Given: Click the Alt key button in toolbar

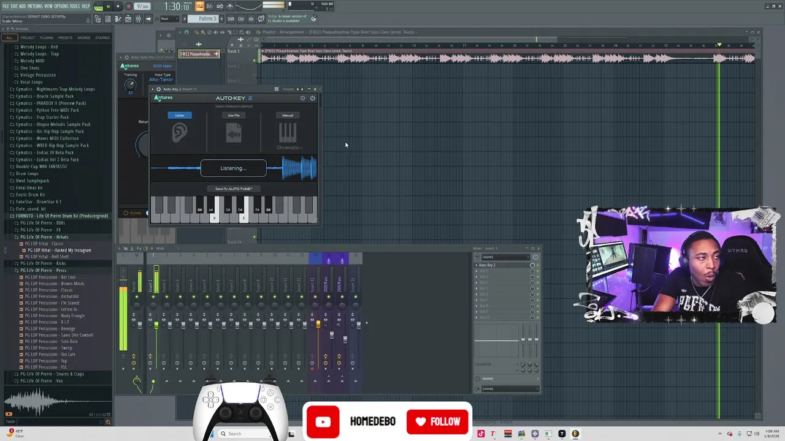Looking at the screenshot, I should (251, 19).
